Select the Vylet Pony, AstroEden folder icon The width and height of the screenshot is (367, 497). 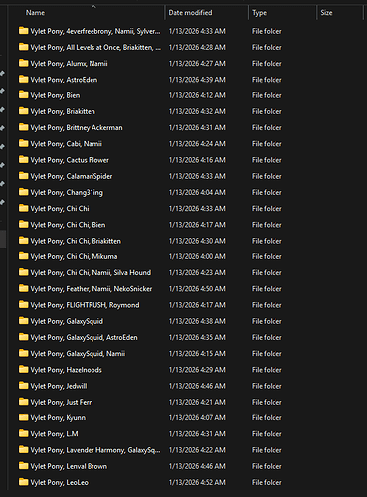click(23, 79)
